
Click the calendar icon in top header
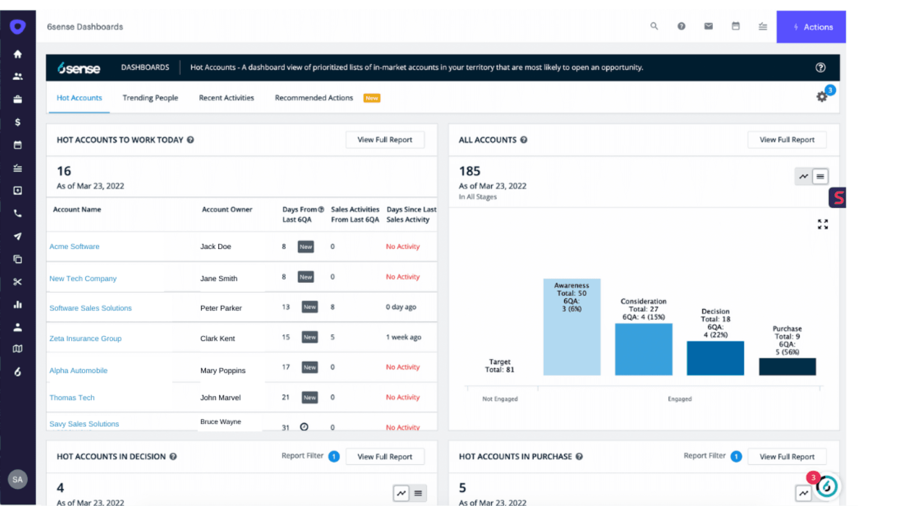(735, 26)
